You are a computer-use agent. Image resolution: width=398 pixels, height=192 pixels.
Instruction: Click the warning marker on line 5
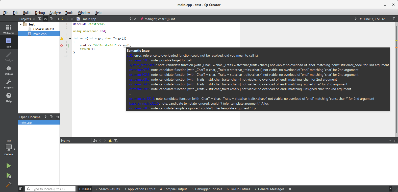[x=62, y=38]
